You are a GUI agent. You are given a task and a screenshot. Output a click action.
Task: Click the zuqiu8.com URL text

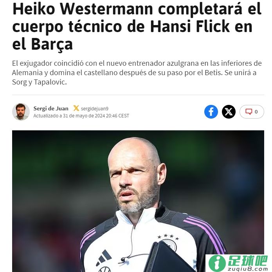pos(248,269)
